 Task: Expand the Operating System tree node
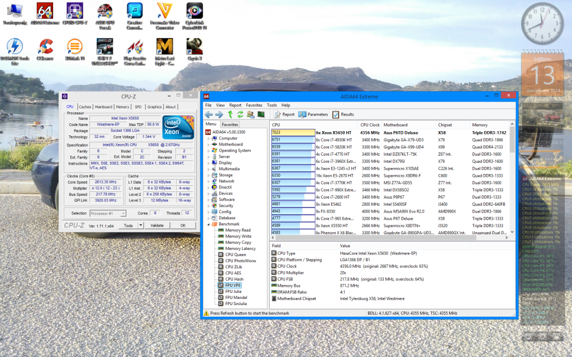pyautogui.click(x=209, y=151)
